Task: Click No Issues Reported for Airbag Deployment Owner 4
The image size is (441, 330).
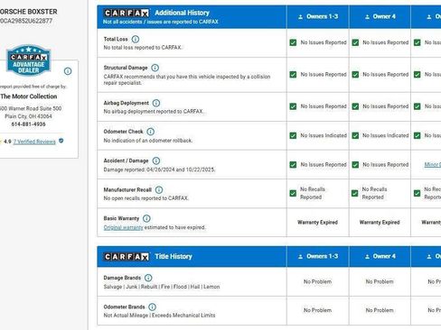Action: tap(386, 106)
